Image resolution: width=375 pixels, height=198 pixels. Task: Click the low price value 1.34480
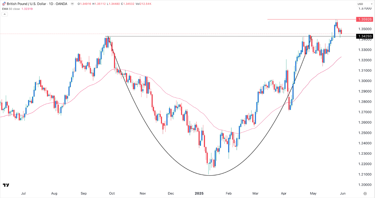pos(115,4)
